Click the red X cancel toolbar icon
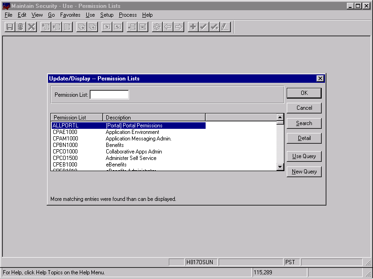 [30, 27]
